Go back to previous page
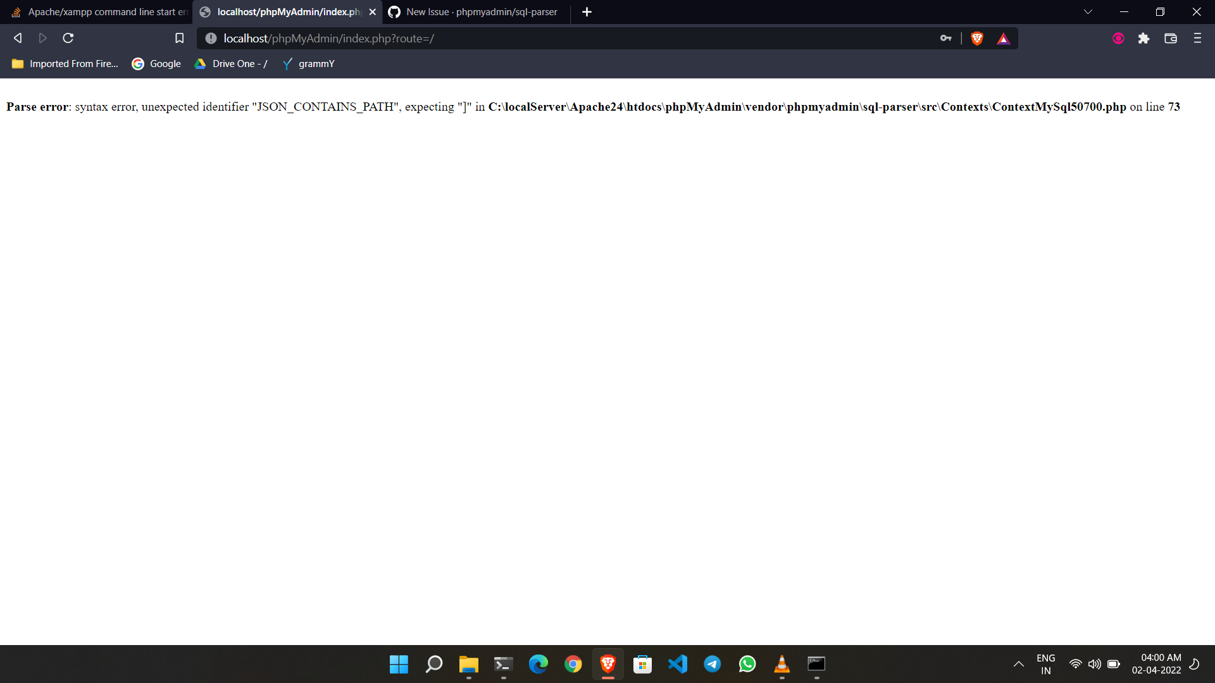This screenshot has height=683, width=1215. click(x=18, y=39)
